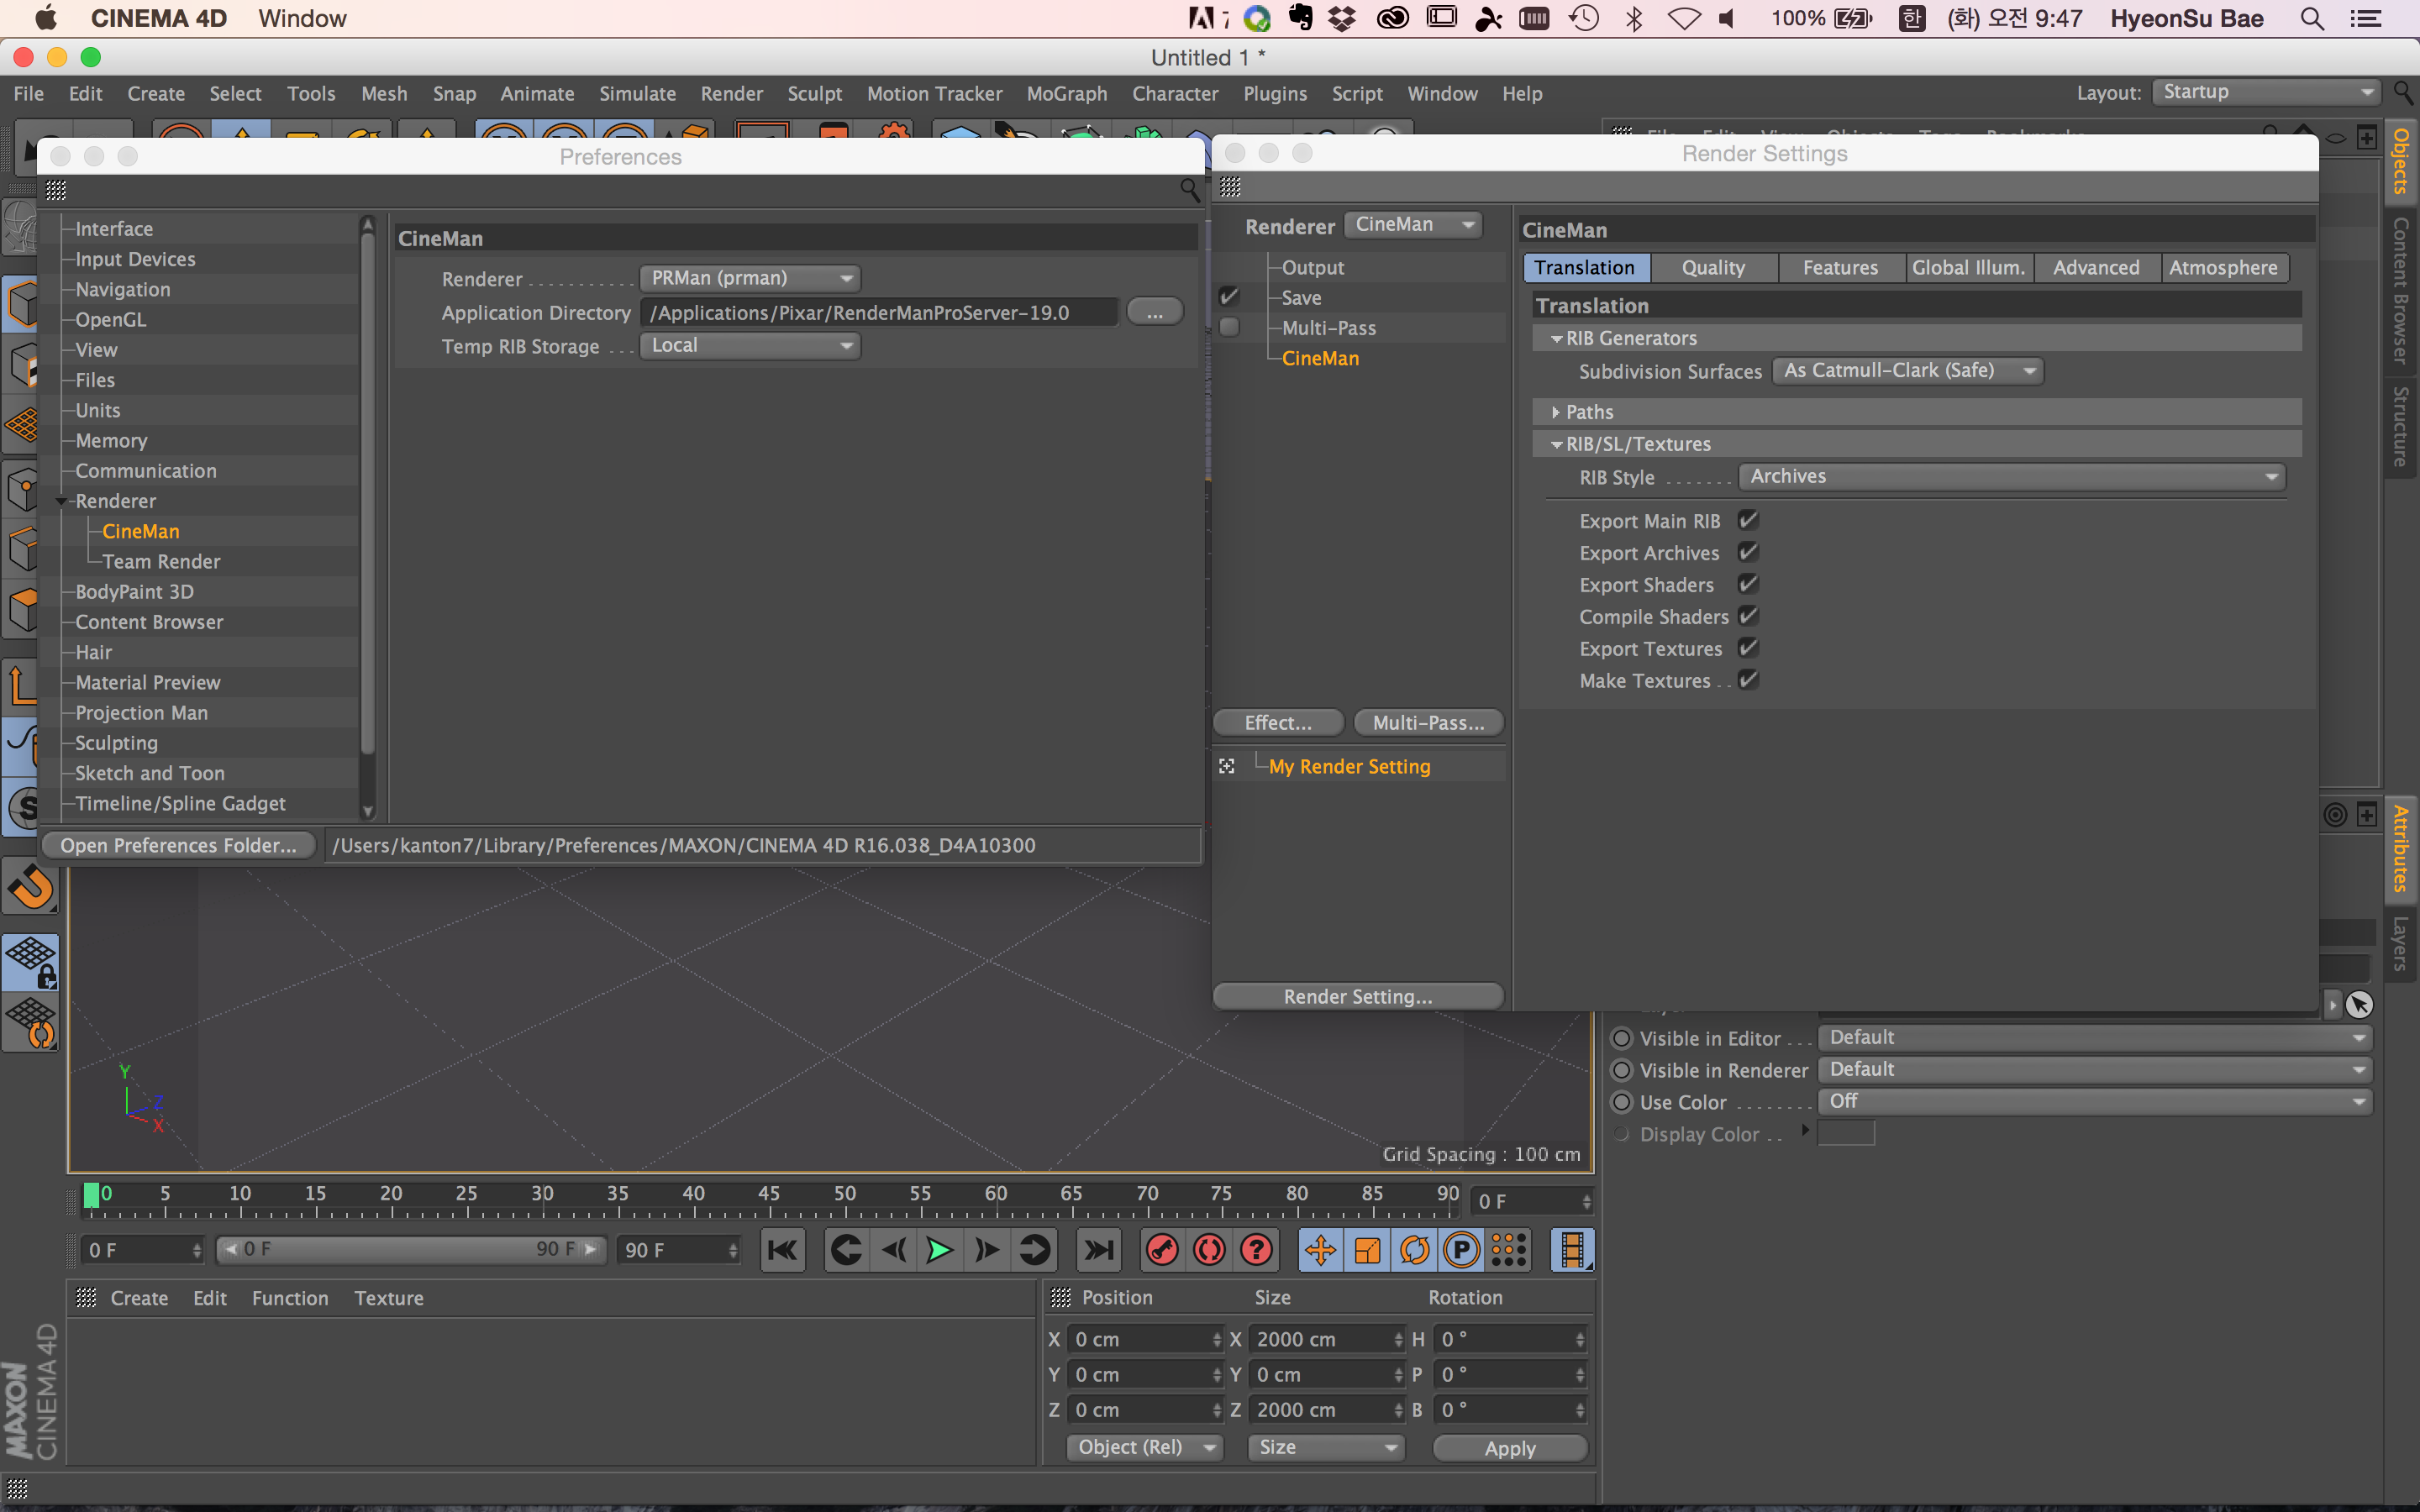Viewport: 2420px width, 1512px height.
Task: Uncheck Export Archives
Action: click(1748, 552)
